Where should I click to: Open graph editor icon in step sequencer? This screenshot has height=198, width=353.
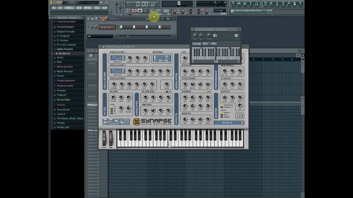coord(163,19)
